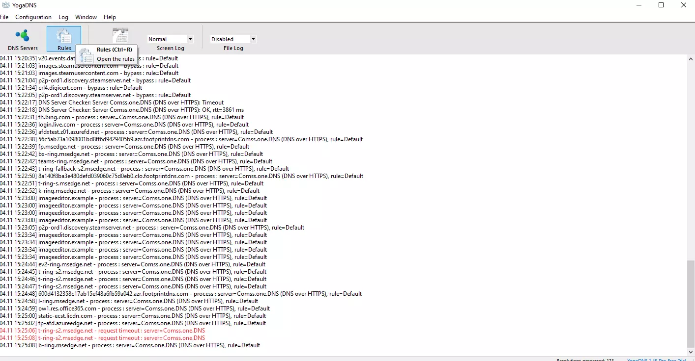
Task: Select the red request timeout line at 15:25:08
Action: 102,338
